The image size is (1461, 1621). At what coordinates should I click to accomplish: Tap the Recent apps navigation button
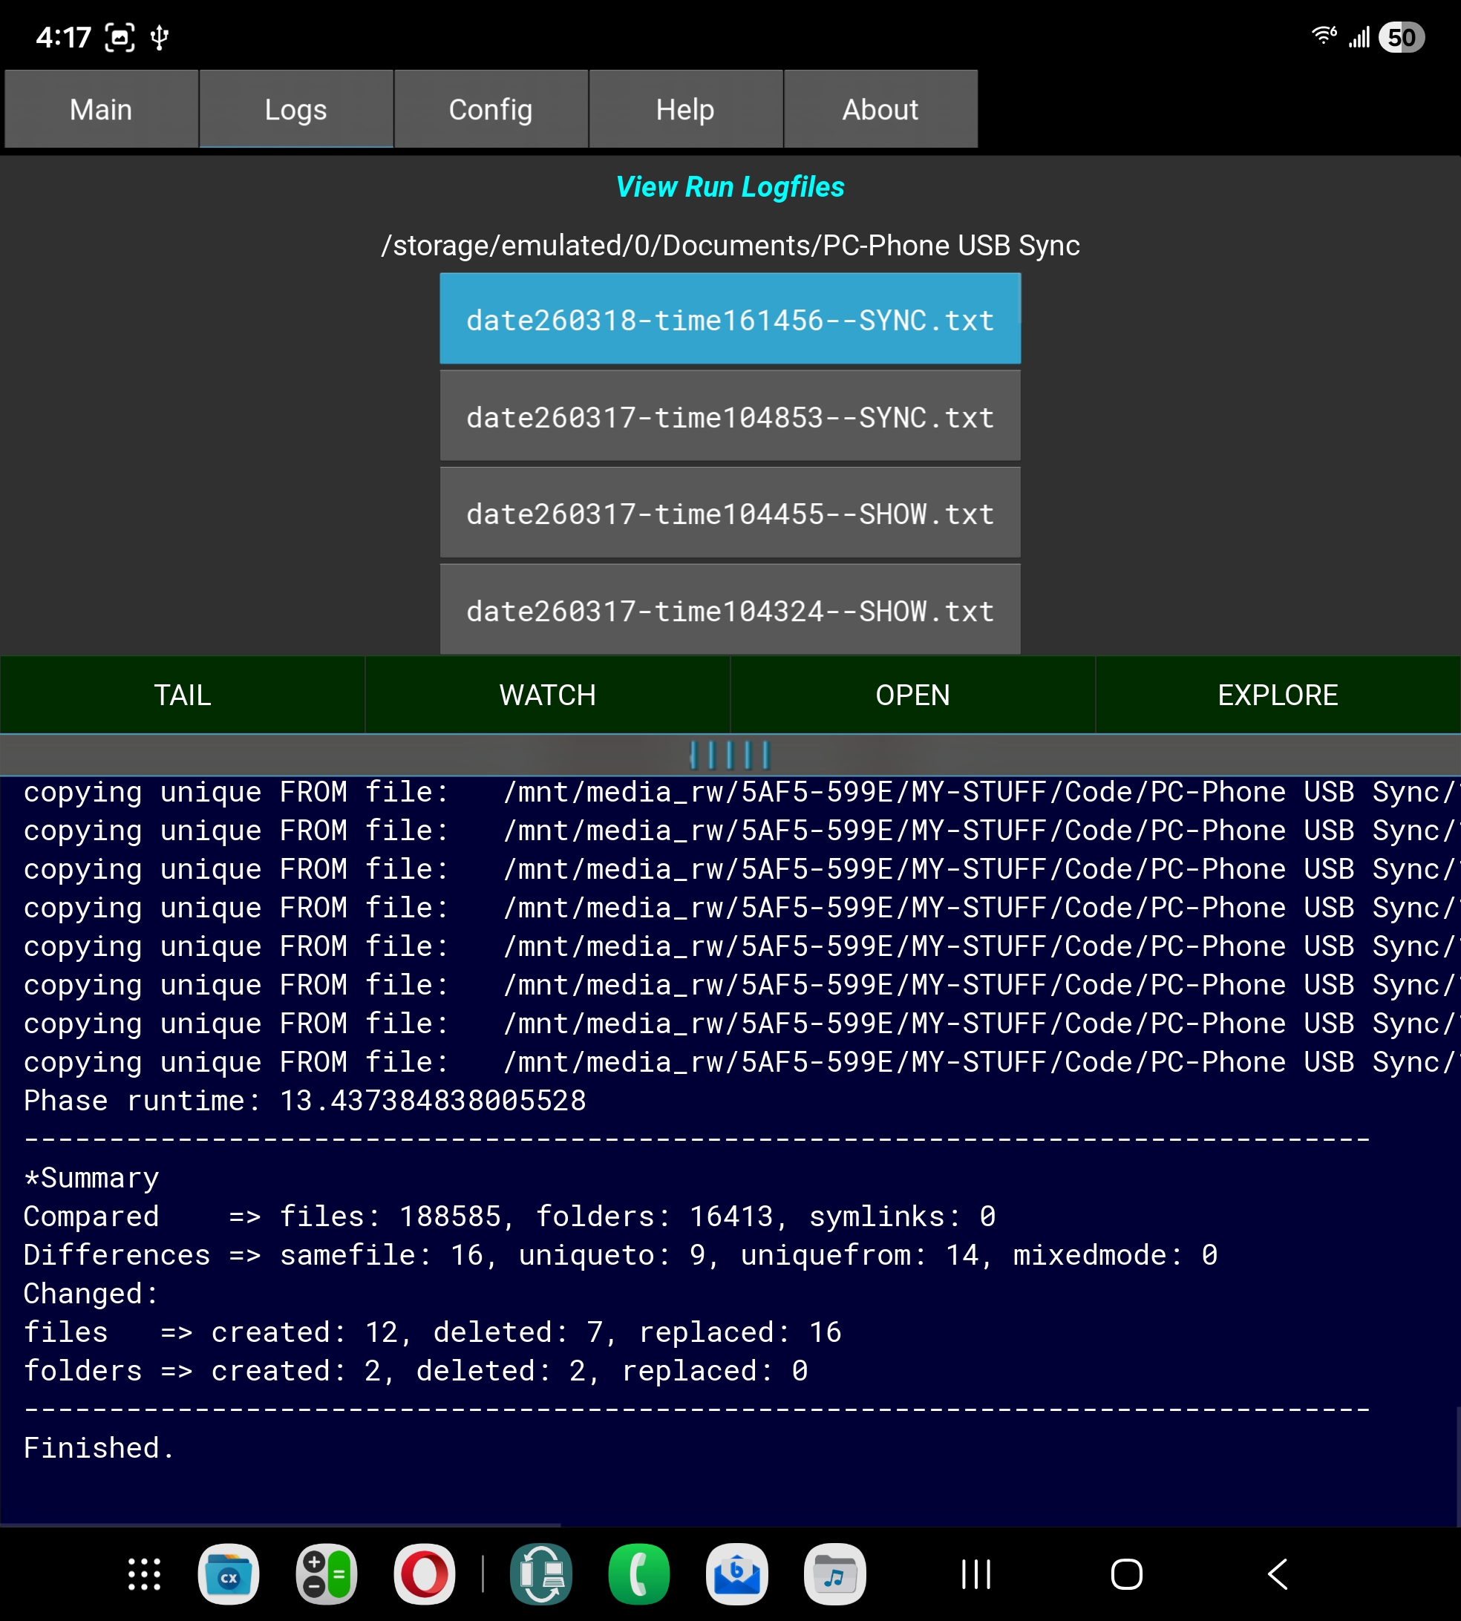click(976, 1574)
